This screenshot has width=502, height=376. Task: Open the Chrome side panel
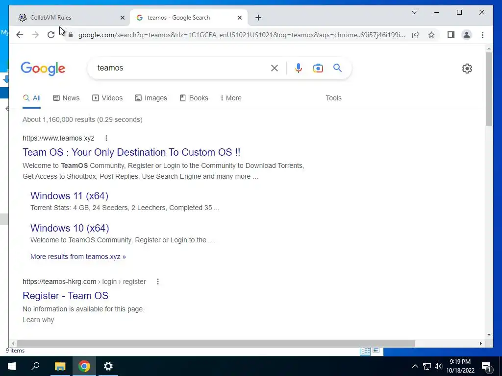pyautogui.click(x=451, y=35)
